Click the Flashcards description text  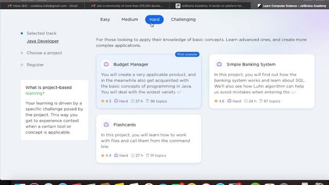click(x=145, y=141)
